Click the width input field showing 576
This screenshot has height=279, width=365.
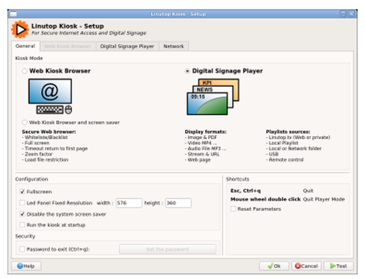(129, 203)
